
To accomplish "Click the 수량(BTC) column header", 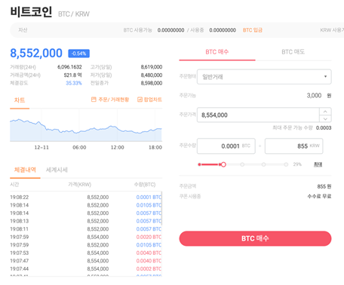I will (x=145, y=185).
